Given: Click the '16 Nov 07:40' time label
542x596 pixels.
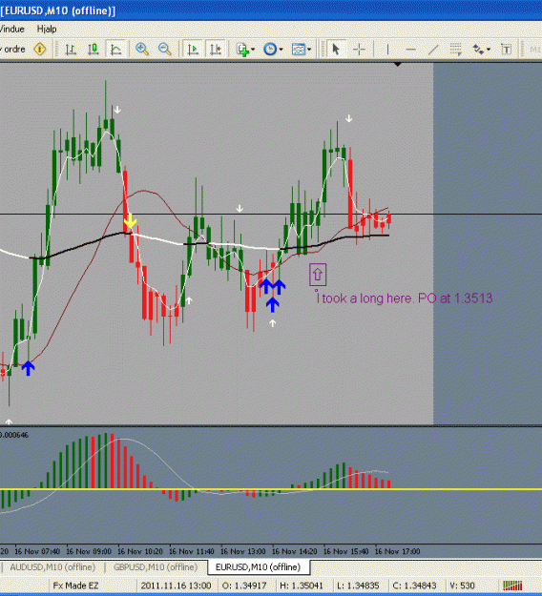Looking at the screenshot, I should pos(37,551).
